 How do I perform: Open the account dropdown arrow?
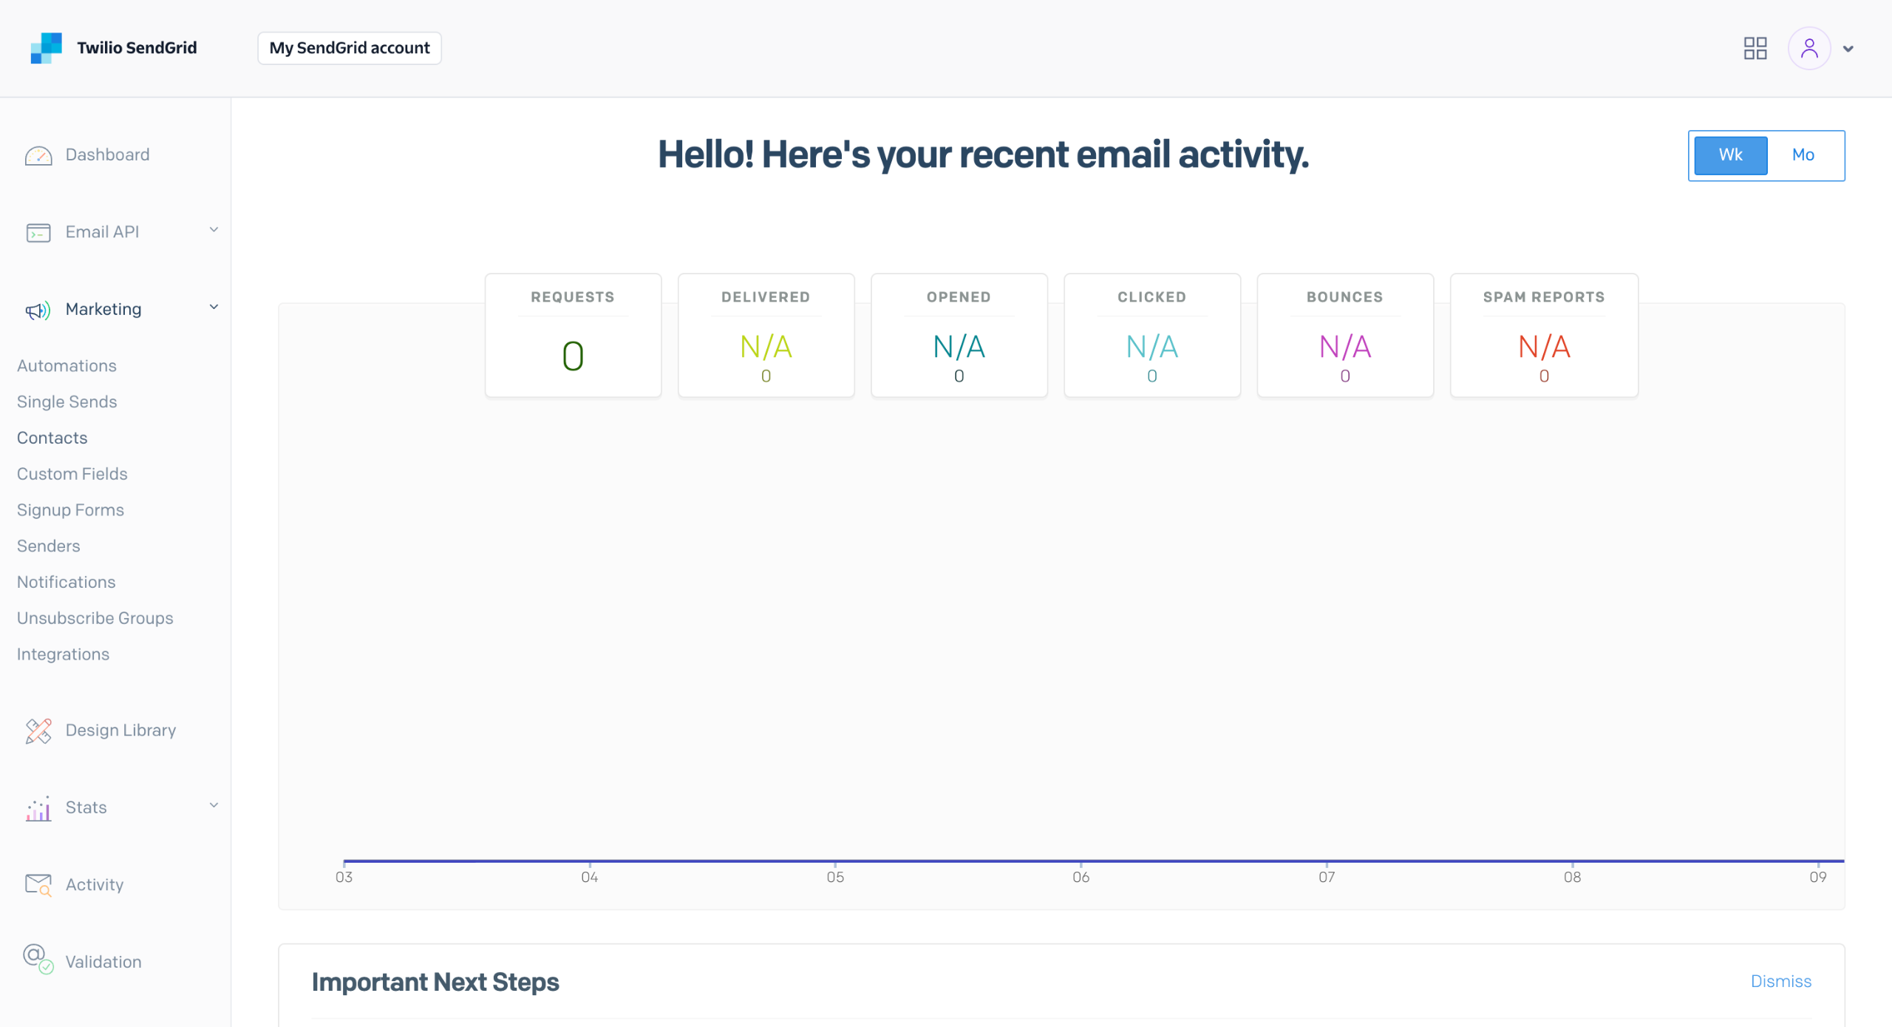point(1848,50)
